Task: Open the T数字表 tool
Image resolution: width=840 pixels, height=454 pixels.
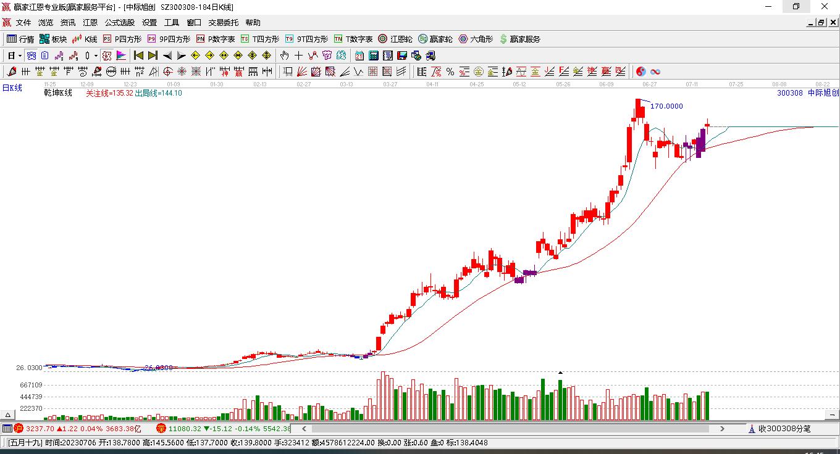Action: coord(353,39)
